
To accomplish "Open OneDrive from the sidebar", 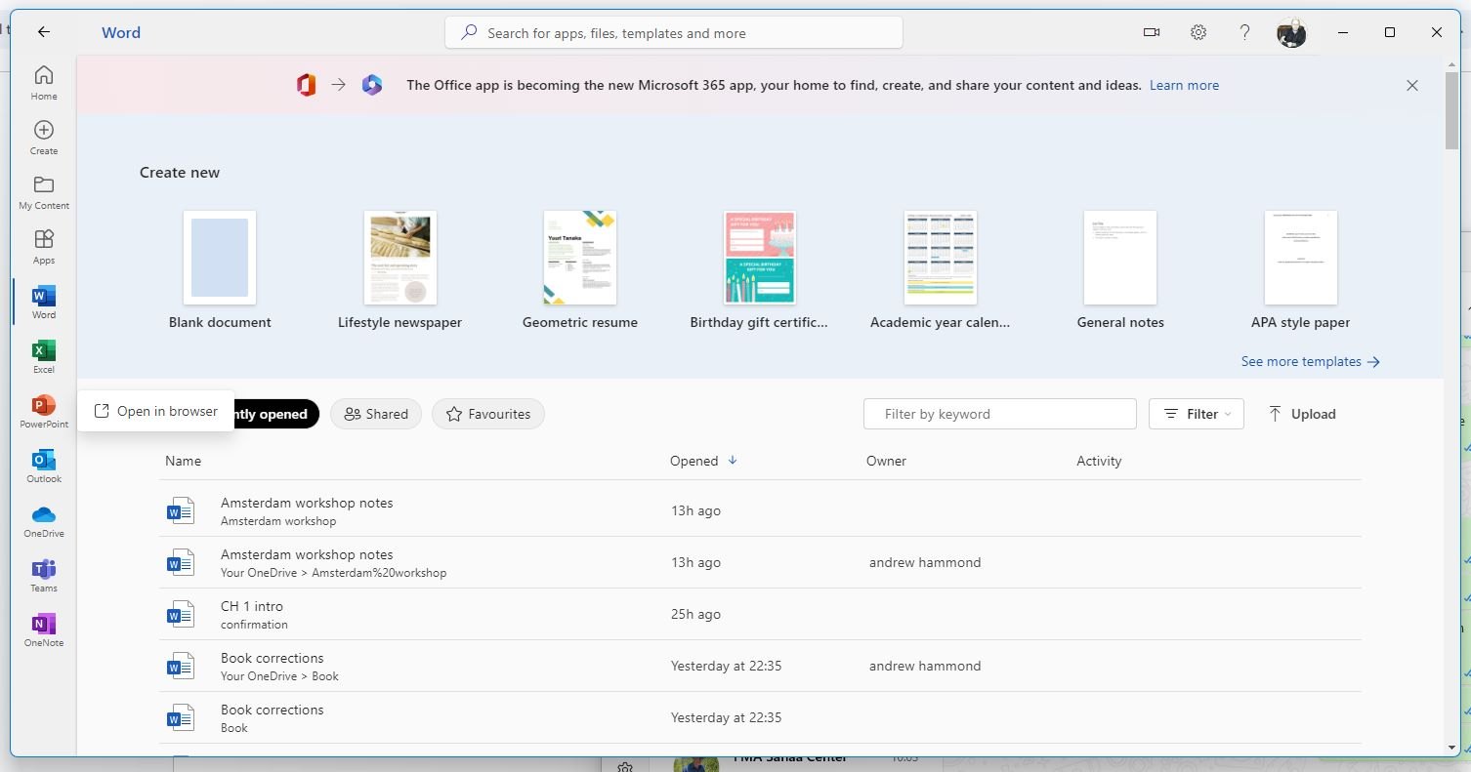I will click(x=44, y=520).
